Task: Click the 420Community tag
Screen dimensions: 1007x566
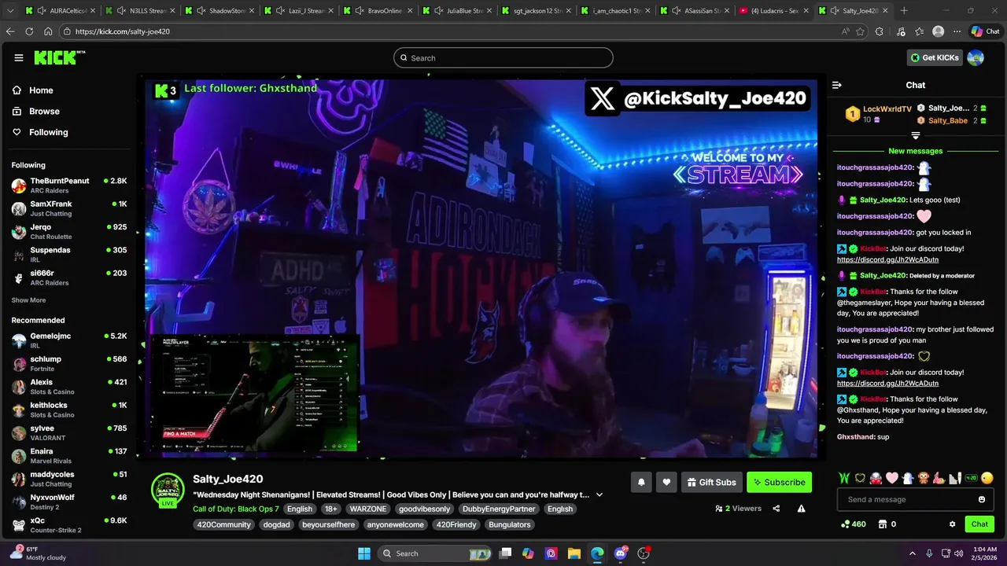Action: point(223,524)
